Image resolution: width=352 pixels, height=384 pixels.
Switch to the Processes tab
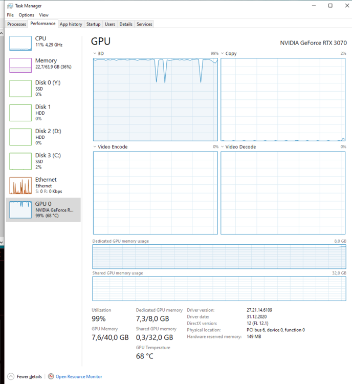coord(17,24)
